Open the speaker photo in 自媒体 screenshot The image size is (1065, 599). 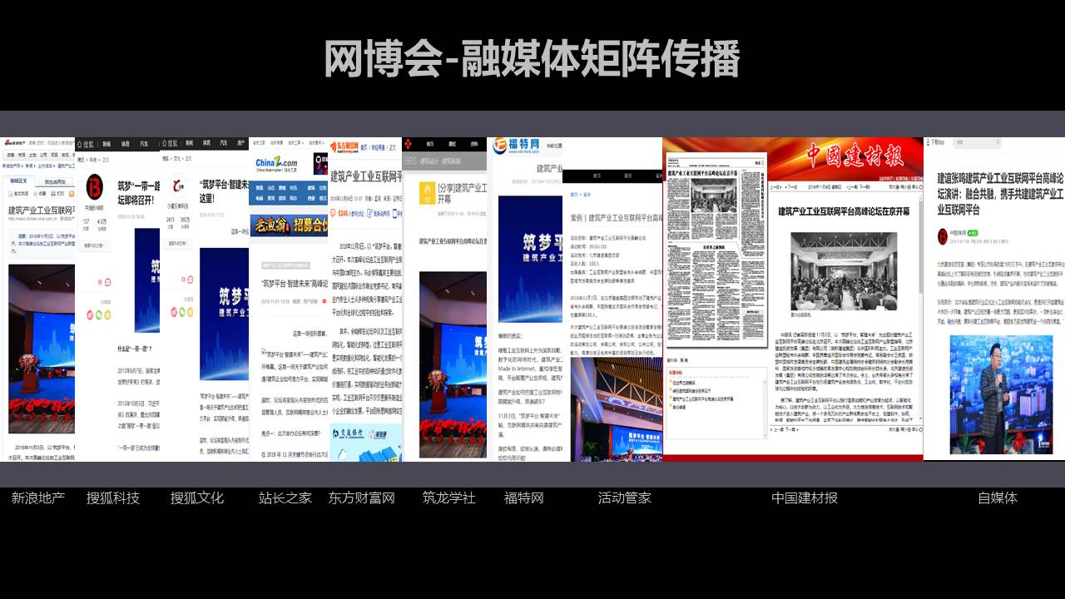point(1001,394)
